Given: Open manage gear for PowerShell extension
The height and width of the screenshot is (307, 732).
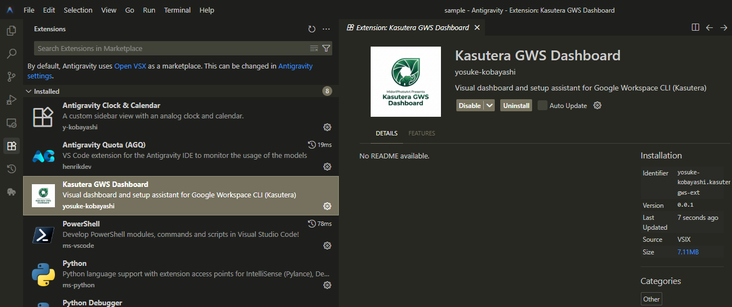Looking at the screenshot, I should pos(327,246).
